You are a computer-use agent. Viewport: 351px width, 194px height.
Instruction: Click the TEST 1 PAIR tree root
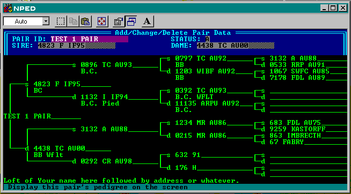[x=27, y=116]
